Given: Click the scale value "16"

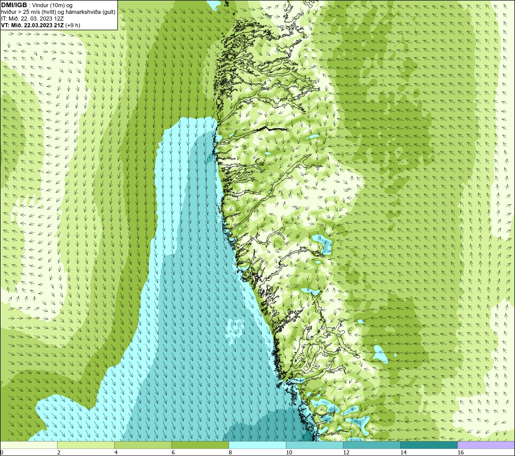Looking at the screenshot, I should pos(460,453).
